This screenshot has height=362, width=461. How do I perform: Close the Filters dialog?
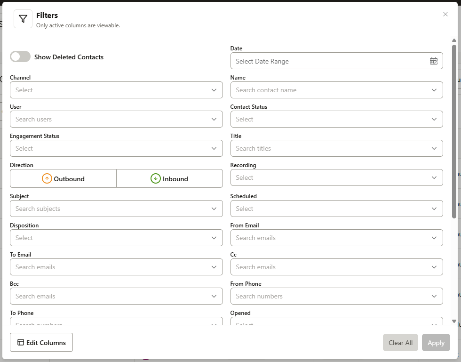(x=445, y=14)
